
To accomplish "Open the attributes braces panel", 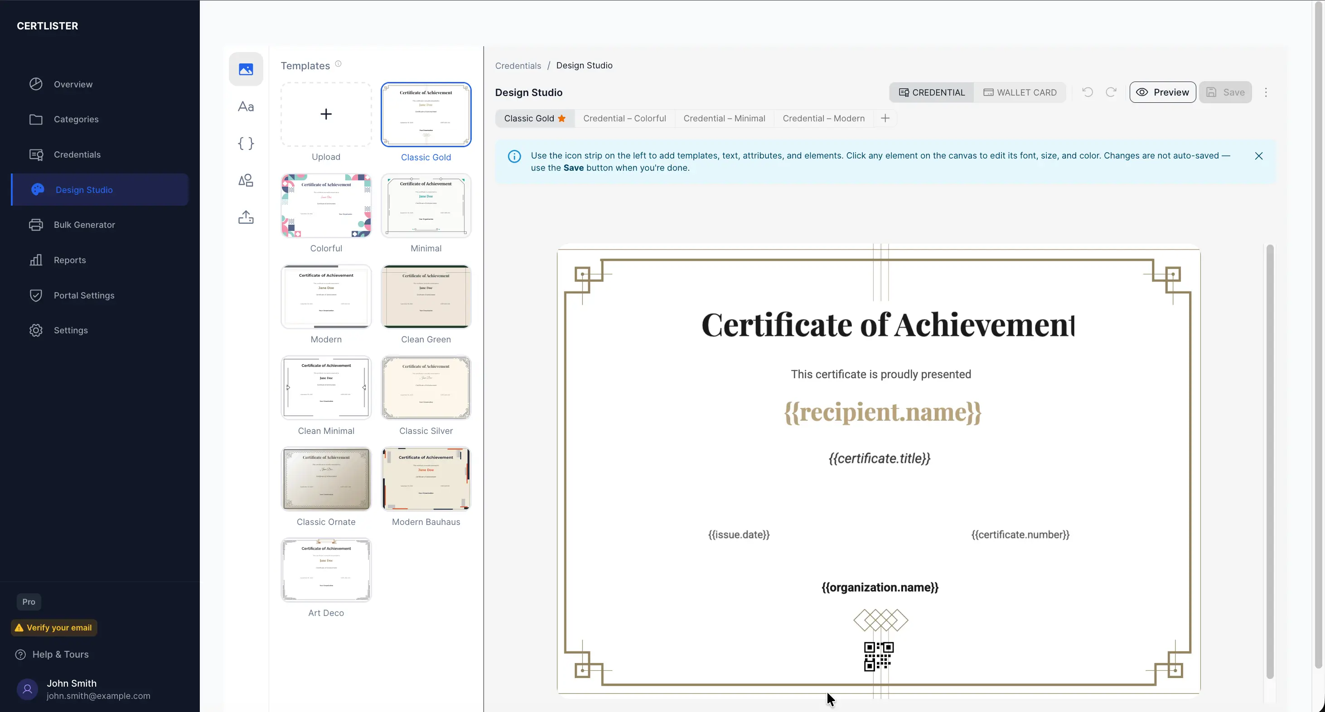I will tap(245, 144).
